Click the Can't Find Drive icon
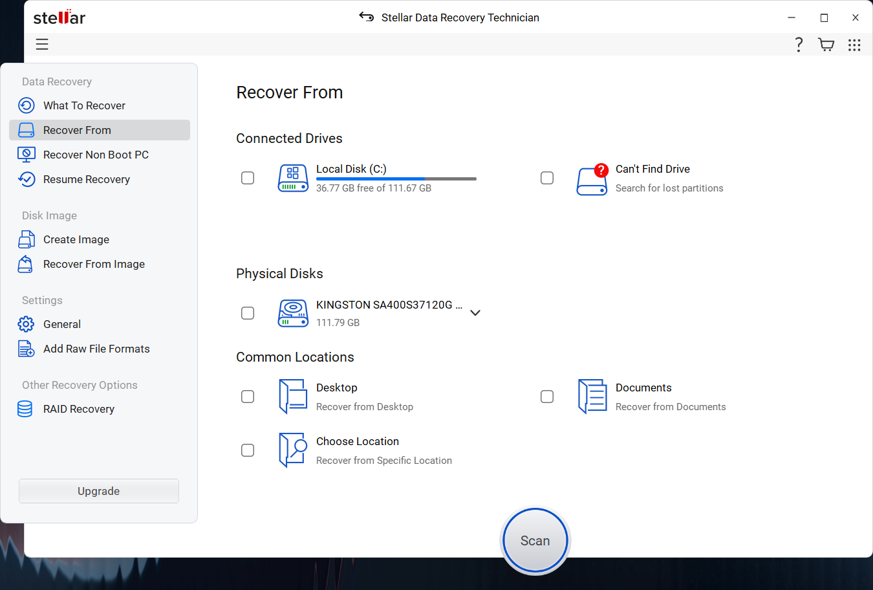The width and height of the screenshot is (873, 590). (x=592, y=180)
